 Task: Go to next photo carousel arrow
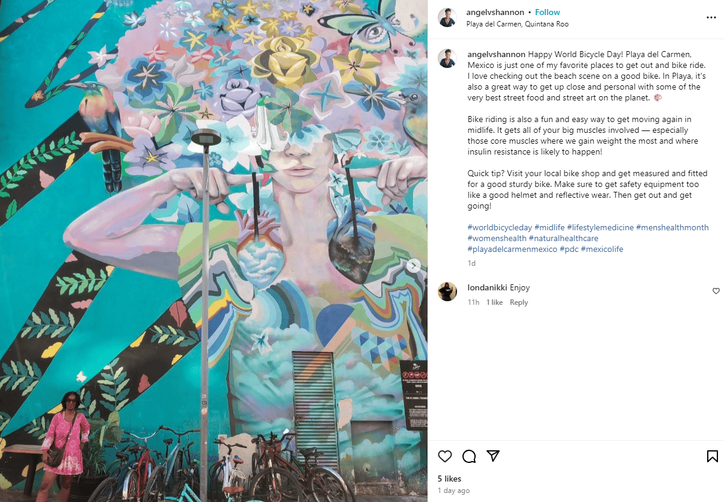[413, 265]
